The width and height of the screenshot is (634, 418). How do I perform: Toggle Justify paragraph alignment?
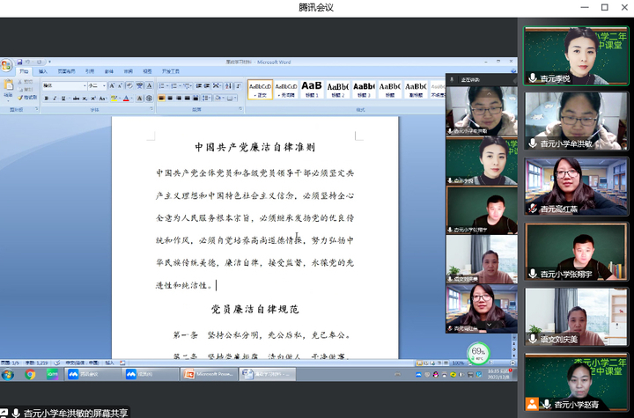click(187, 98)
